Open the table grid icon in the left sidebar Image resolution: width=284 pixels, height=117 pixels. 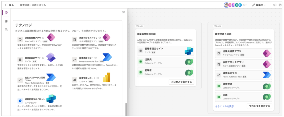pos(6,21)
